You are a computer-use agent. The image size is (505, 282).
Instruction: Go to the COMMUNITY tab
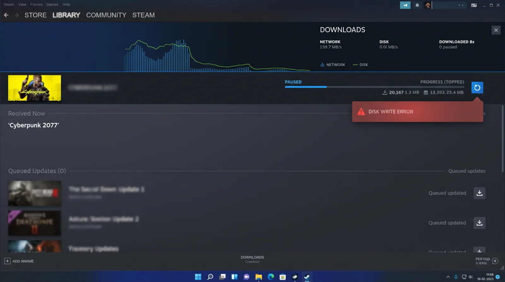click(106, 15)
